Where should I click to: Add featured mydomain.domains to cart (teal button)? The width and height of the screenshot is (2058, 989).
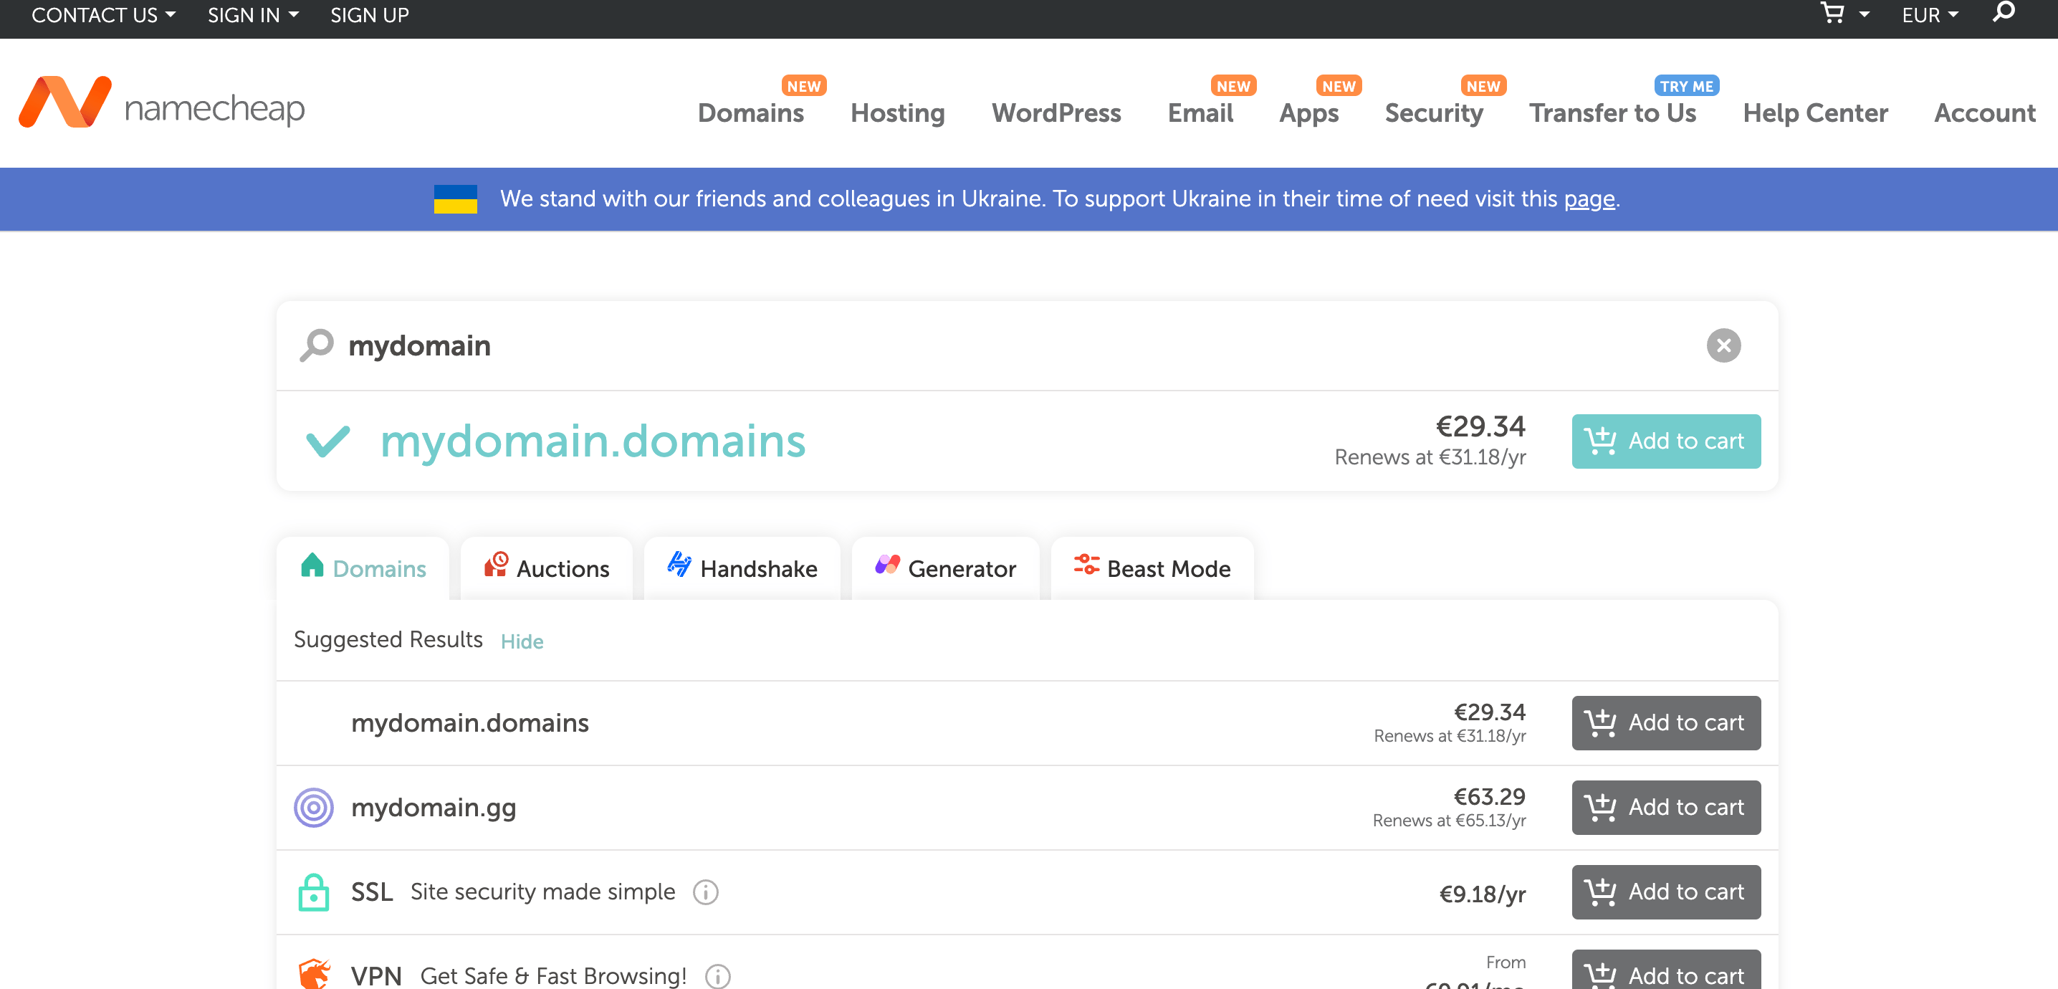pyautogui.click(x=1666, y=441)
